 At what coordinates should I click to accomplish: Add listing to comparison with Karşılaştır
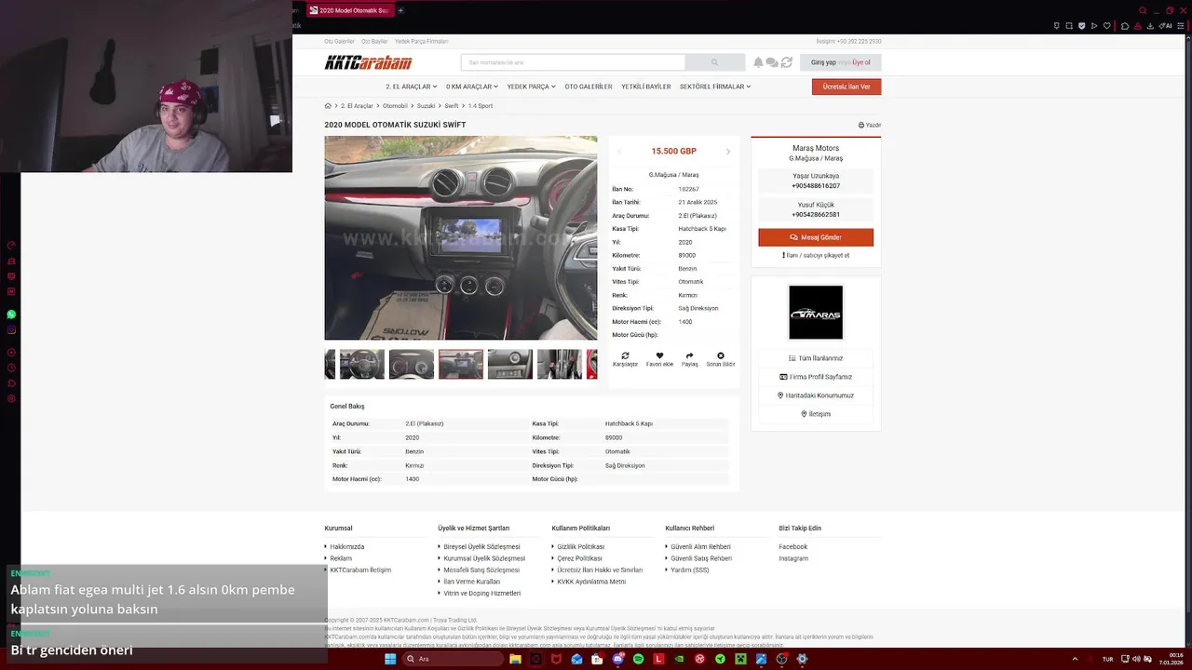click(625, 359)
